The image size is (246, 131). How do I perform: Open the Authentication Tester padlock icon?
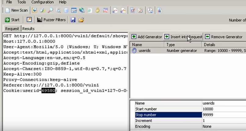click(x=98, y=10)
